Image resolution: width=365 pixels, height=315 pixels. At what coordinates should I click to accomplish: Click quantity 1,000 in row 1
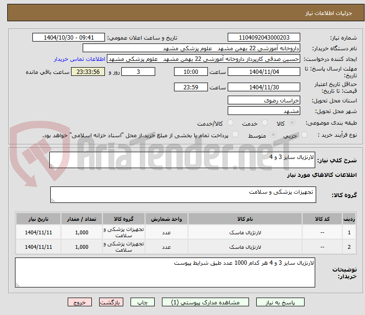82,232
